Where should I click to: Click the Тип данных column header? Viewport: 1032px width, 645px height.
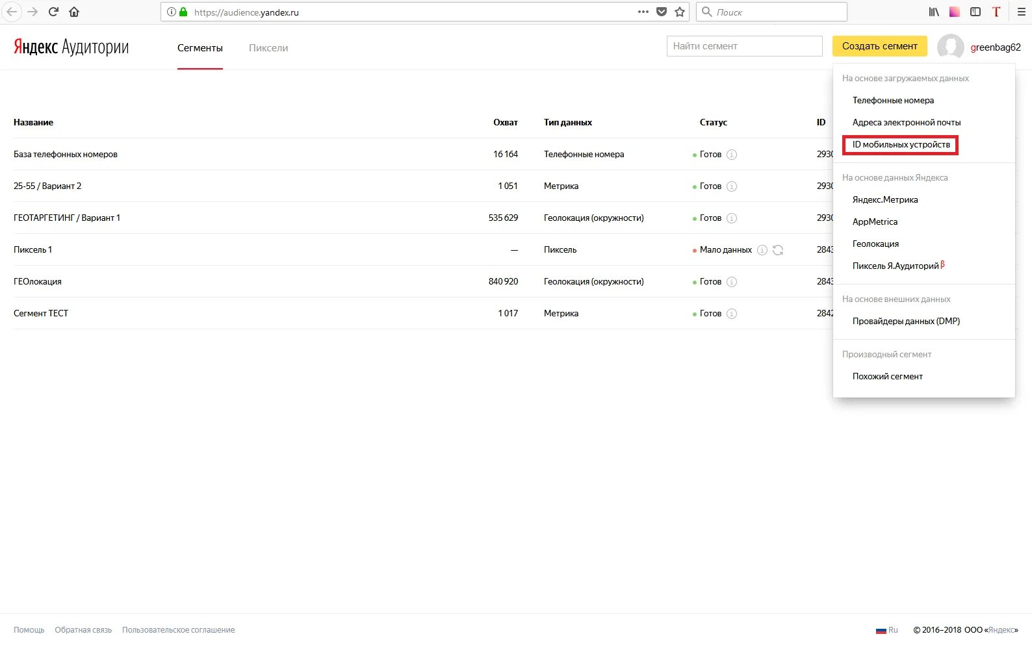(568, 122)
